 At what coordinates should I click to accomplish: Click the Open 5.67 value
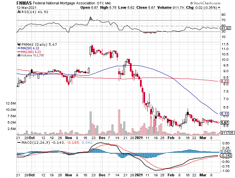(89, 7)
